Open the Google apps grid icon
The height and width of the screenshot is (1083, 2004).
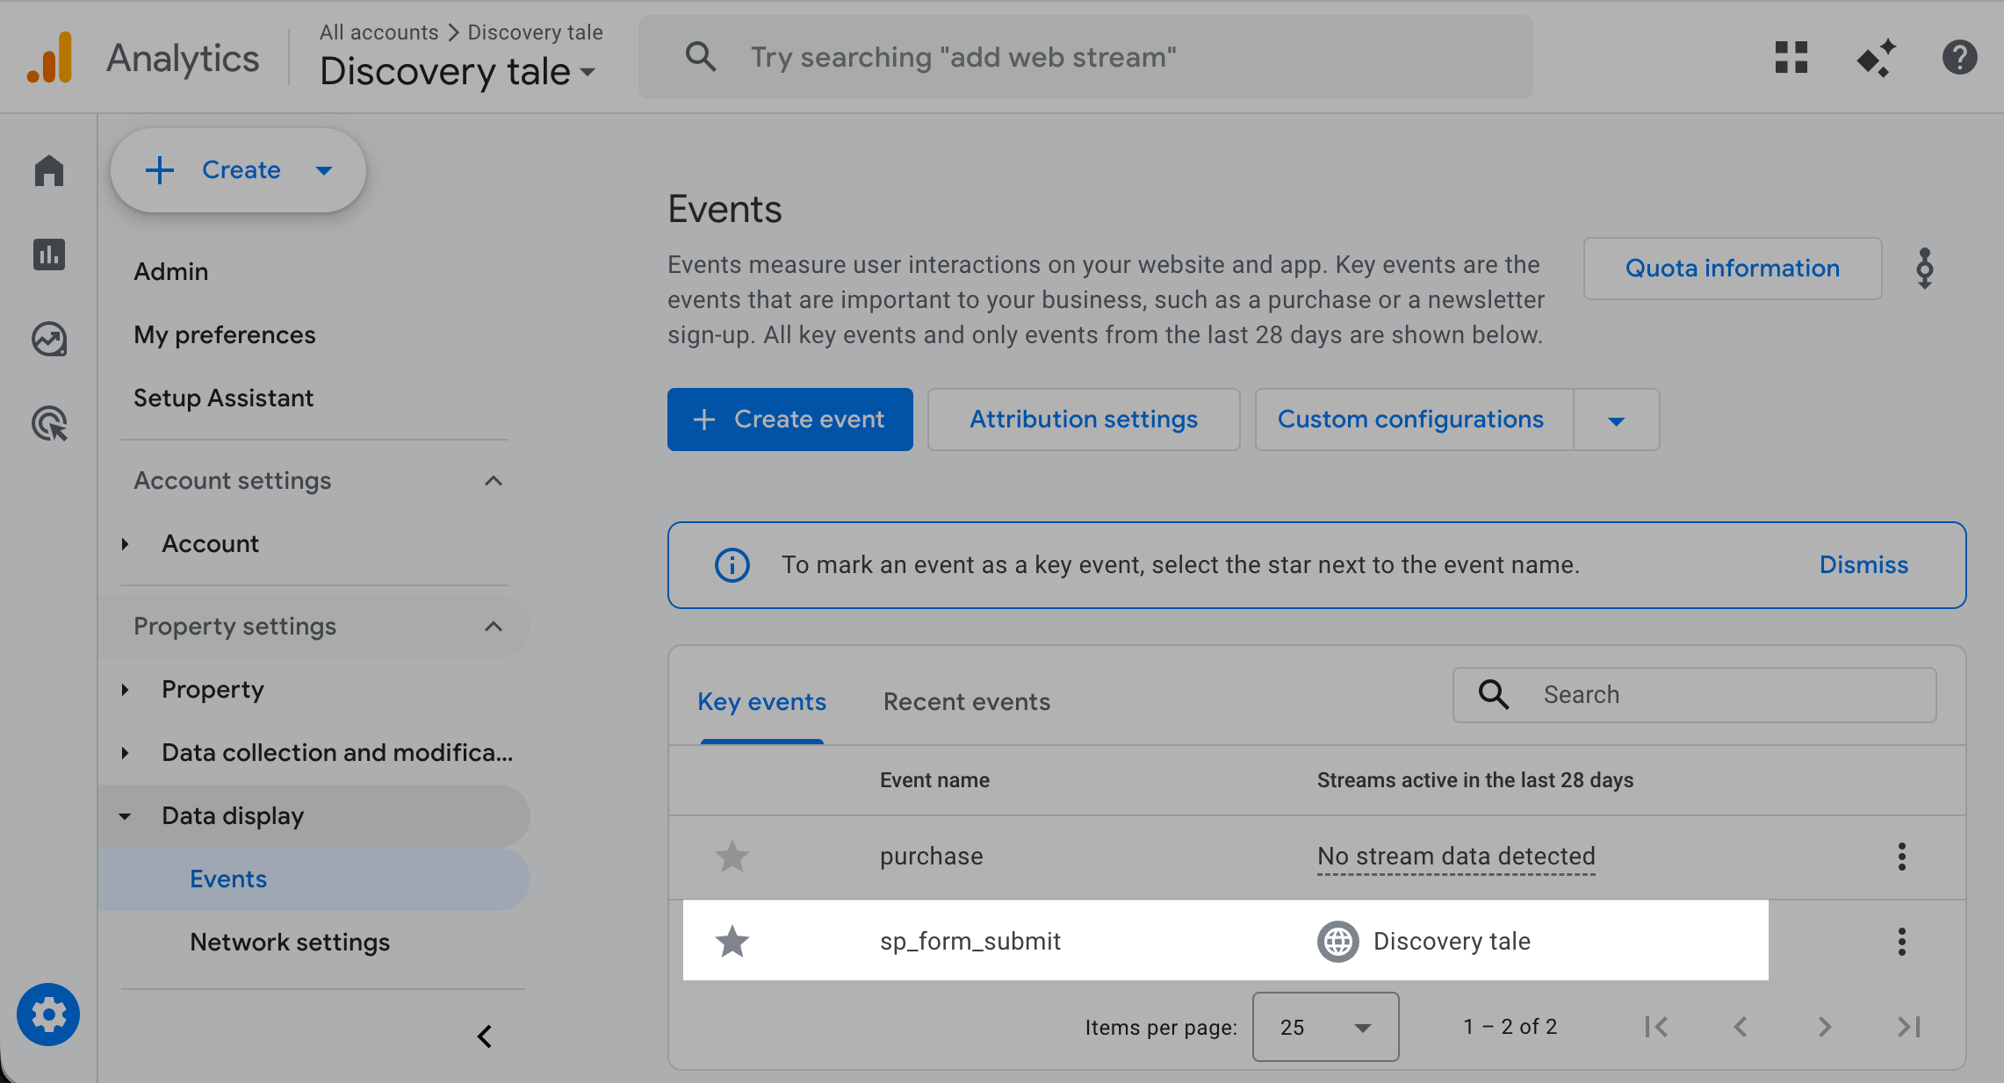pyautogui.click(x=1791, y=58)
